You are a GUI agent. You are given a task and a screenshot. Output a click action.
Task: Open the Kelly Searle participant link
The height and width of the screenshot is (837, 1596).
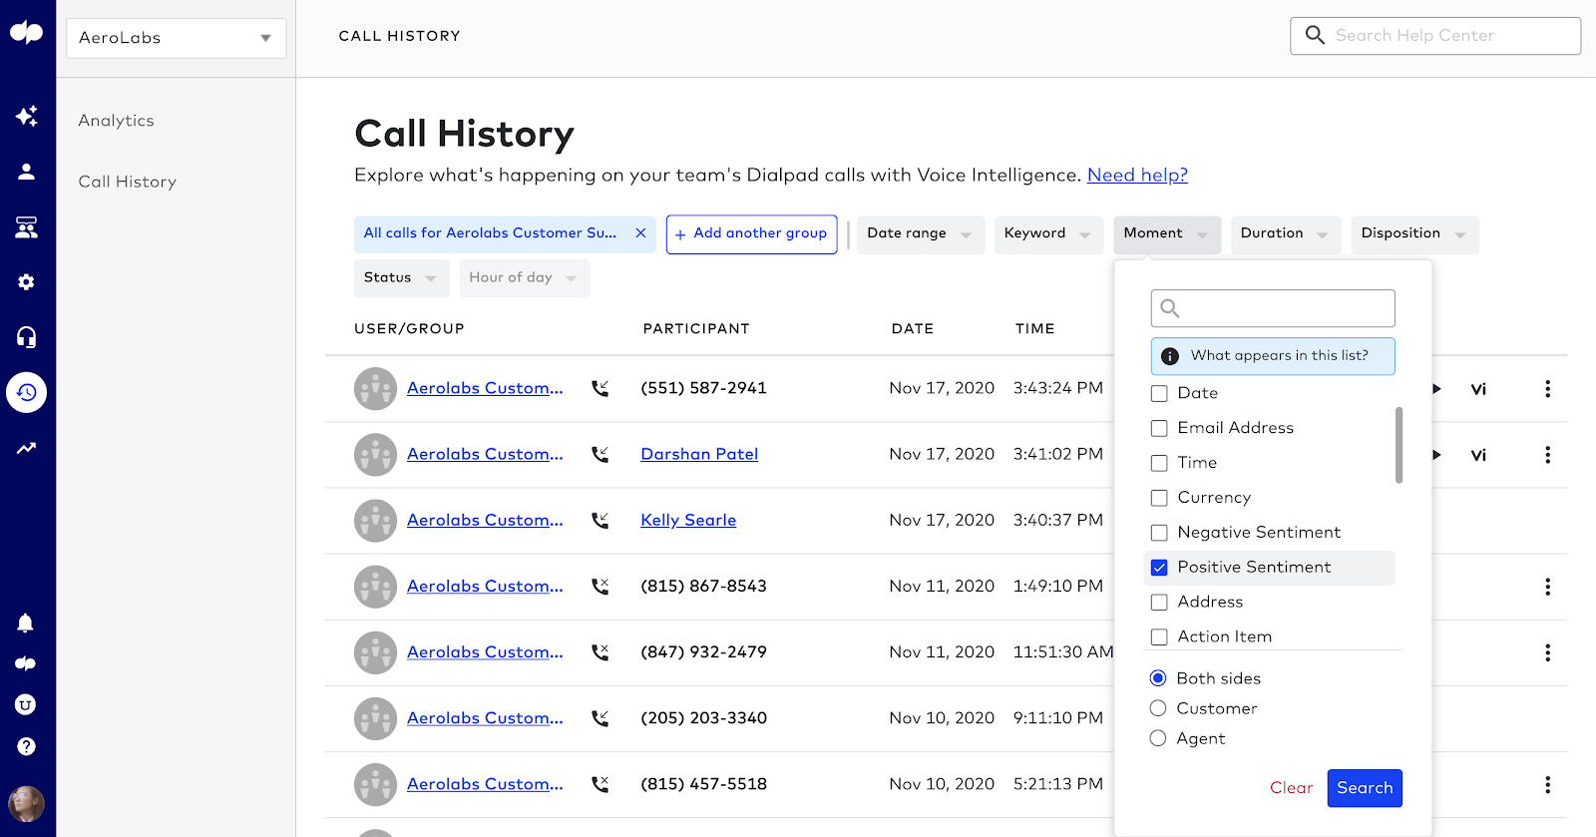688,521
